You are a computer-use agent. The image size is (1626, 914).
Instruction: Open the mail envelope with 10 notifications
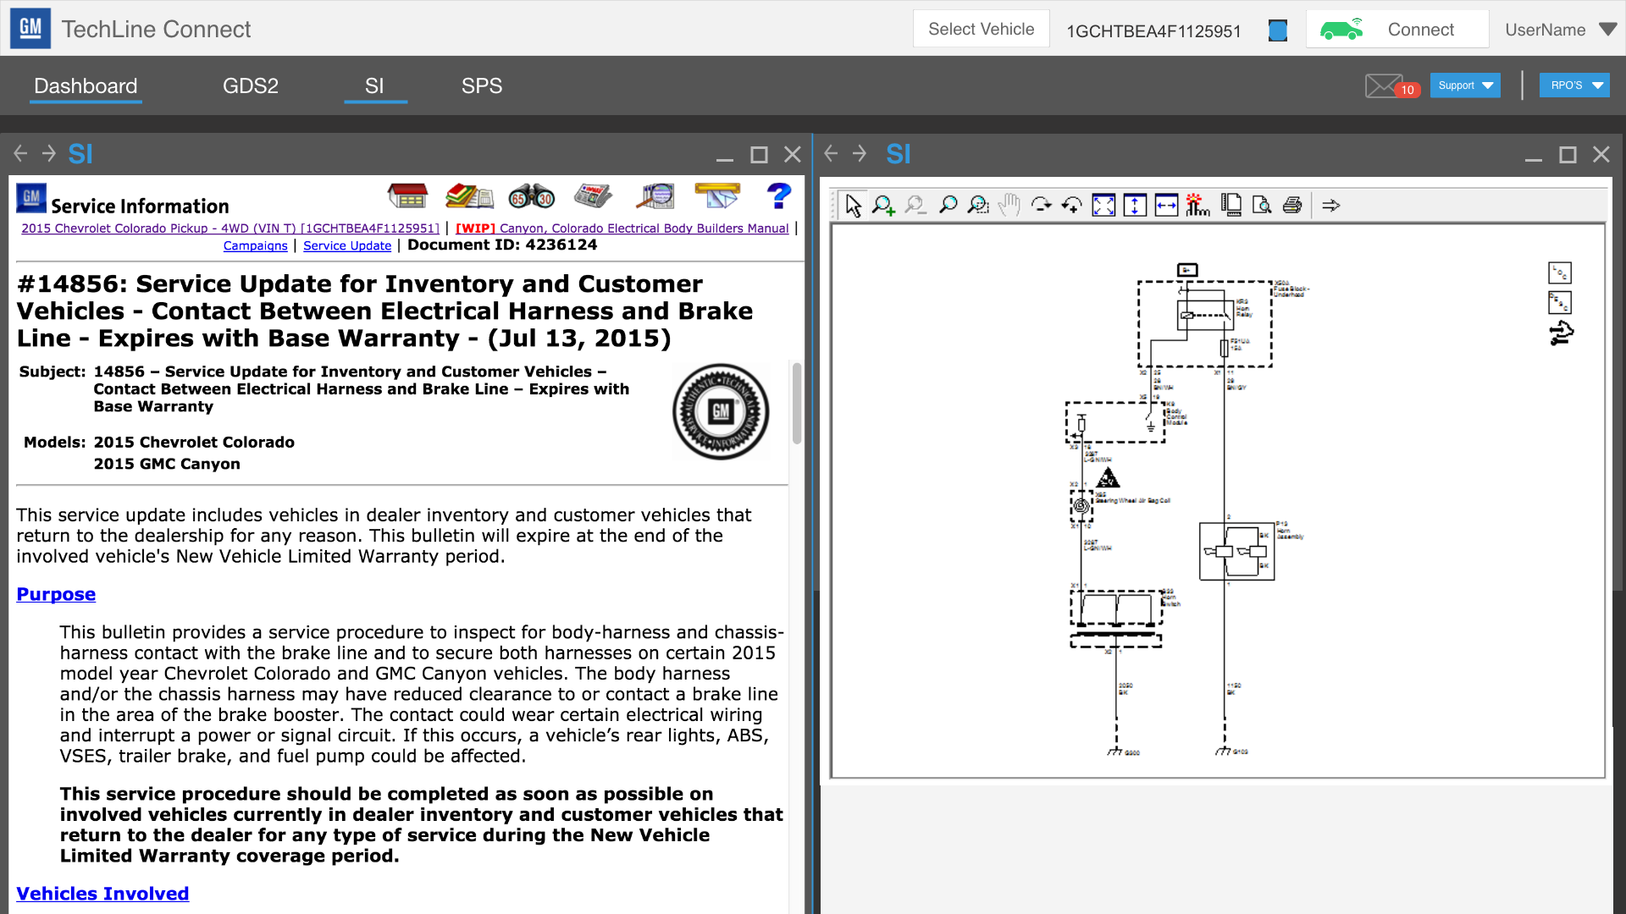click(1391, 85)
